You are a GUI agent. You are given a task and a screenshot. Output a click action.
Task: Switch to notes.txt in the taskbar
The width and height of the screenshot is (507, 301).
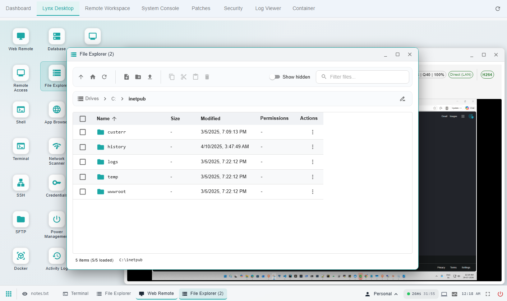[x=35, y=293]
